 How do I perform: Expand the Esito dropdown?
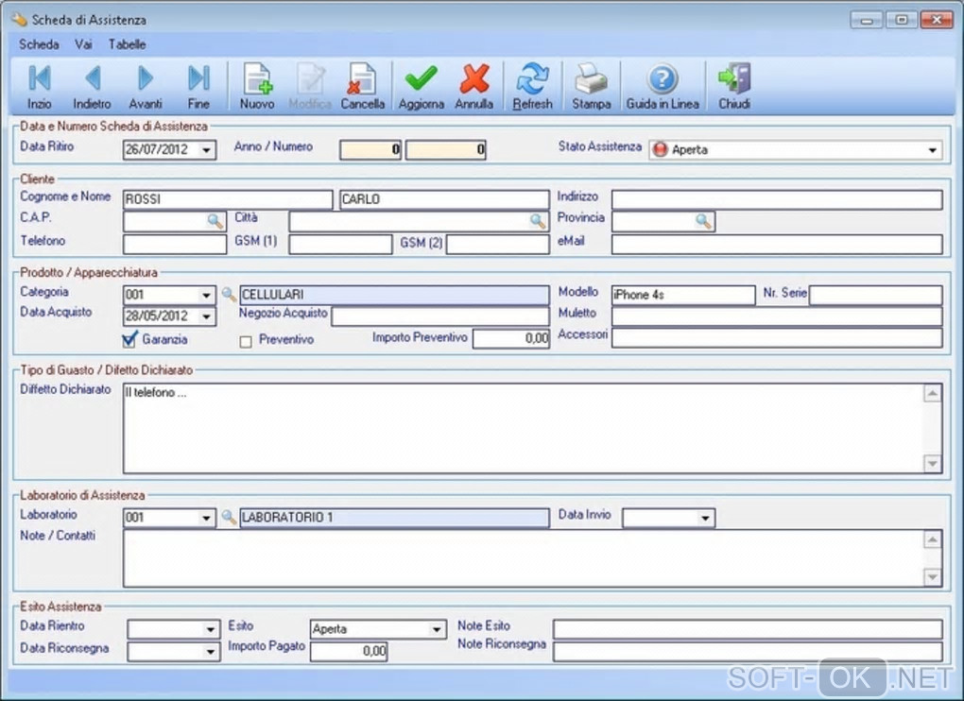(x=437, y=630)
